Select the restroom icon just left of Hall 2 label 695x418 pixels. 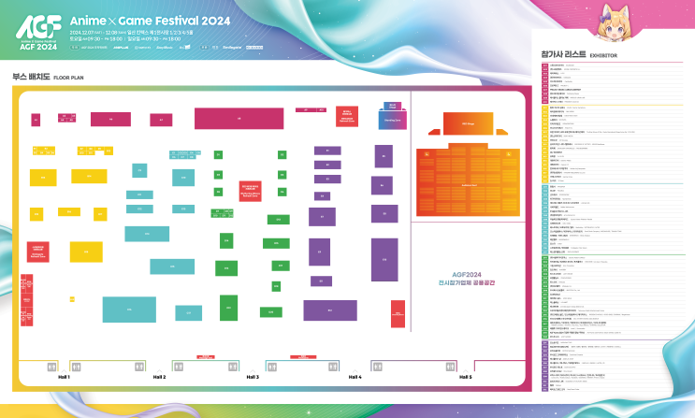(x=139, y=367)
